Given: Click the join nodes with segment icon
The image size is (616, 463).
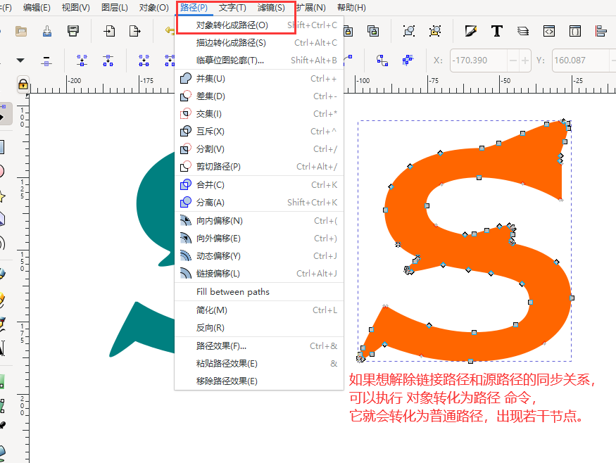Looking at the screenshot, I should coord(144,61).
